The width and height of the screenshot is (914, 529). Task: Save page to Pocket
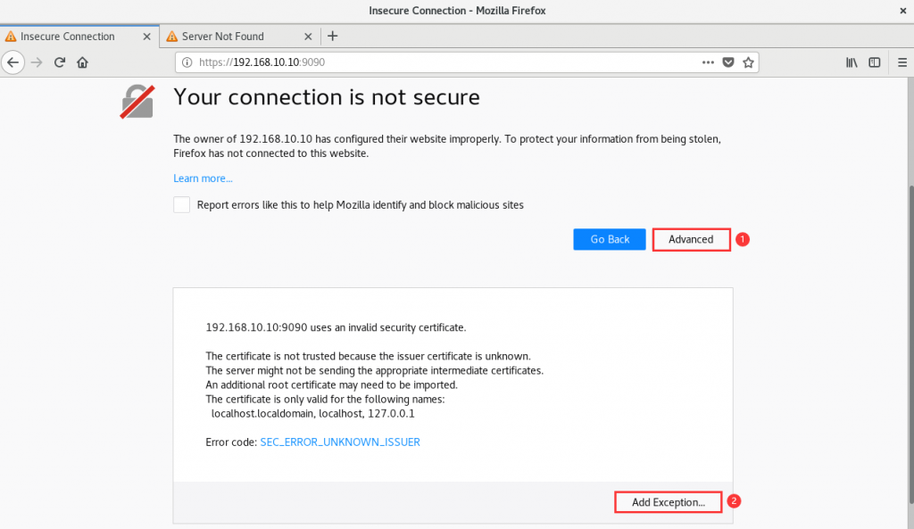click(x=728, y=62)
